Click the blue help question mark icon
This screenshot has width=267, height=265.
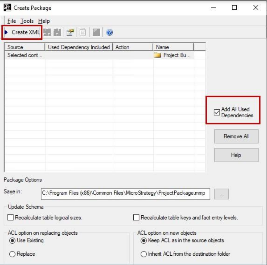coord(110,32)
